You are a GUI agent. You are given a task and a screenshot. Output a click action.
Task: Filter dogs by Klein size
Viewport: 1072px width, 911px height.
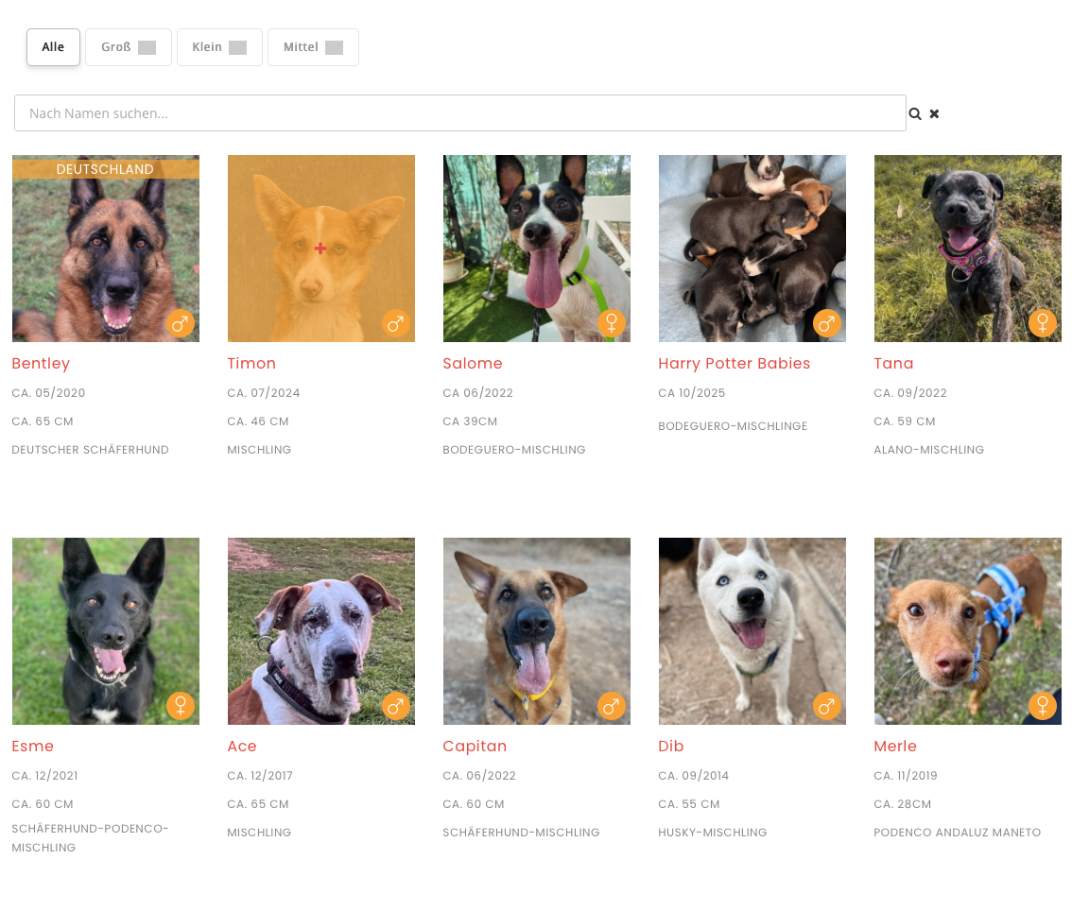[218, 47]
